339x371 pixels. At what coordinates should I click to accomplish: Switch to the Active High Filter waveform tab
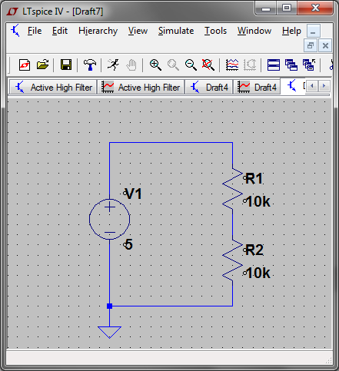click(141, 88)
